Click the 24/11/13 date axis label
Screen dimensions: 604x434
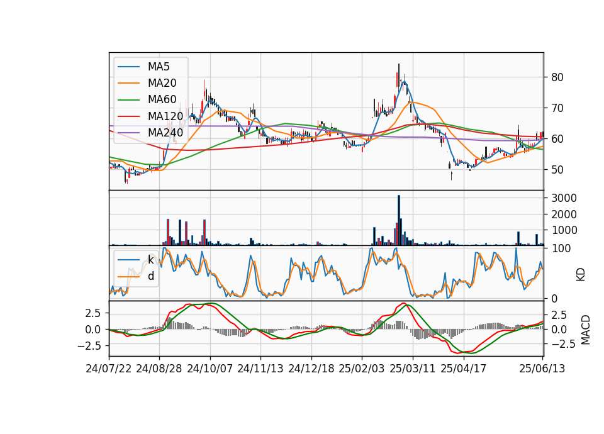click(260, 369)
